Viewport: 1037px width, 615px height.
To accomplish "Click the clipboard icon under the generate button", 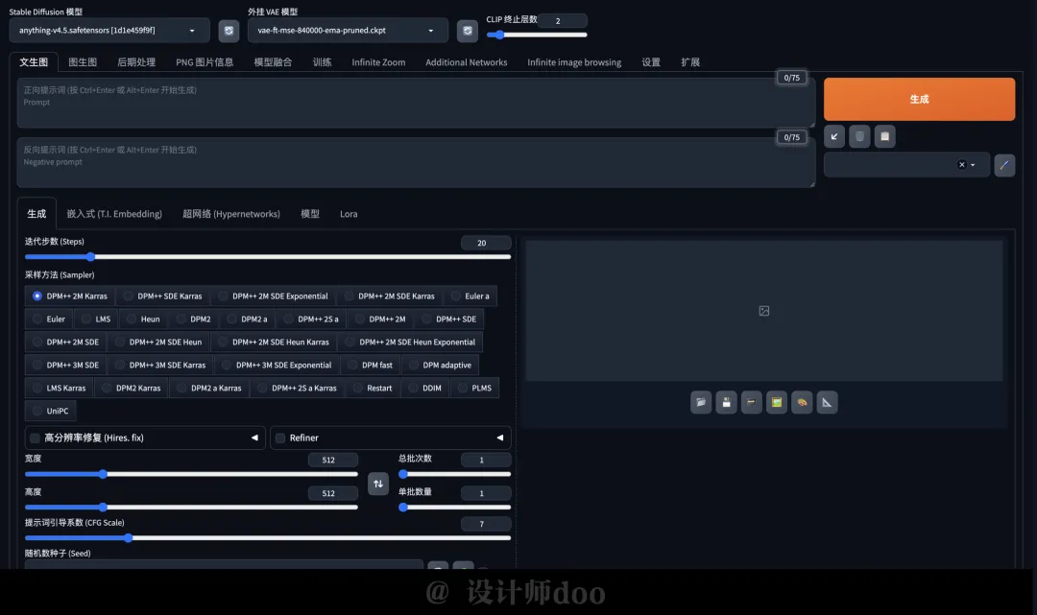I will point(885,137).
